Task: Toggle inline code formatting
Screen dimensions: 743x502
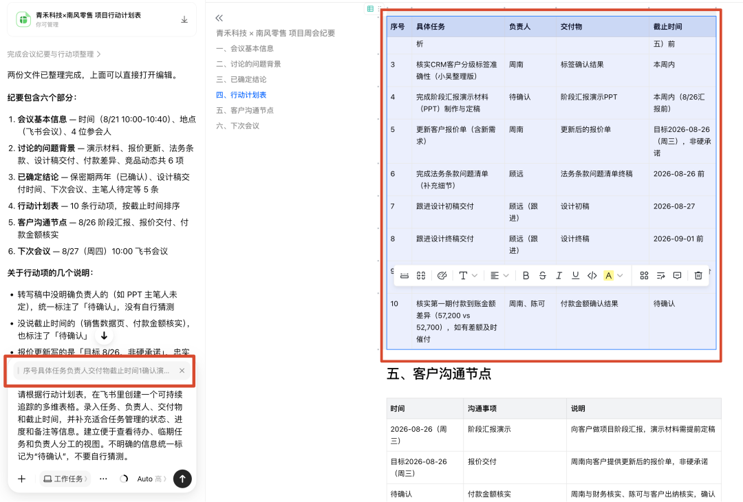Action: point(592,276)
